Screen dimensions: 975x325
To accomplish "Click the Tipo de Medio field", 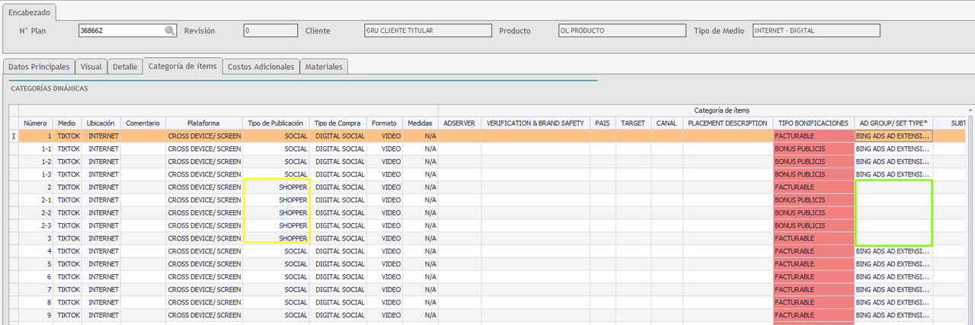I will coord(816,30).
